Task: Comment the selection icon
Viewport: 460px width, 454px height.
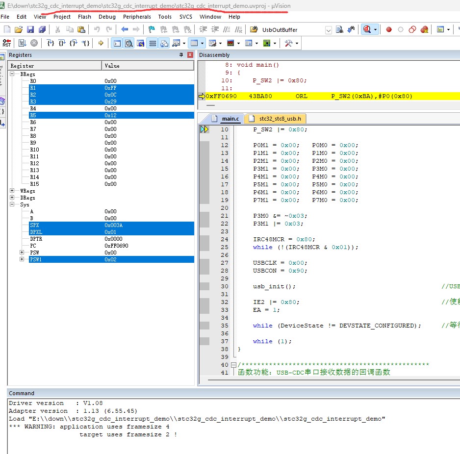Action: click(x=227, y=29)
